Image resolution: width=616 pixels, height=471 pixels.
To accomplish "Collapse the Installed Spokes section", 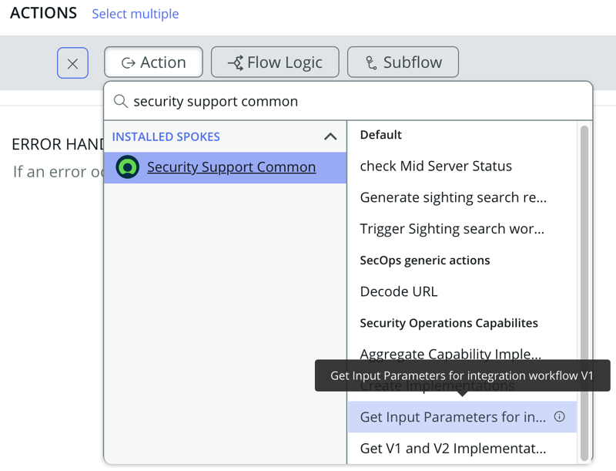I will pyautogui.click(x=330, y=136).
